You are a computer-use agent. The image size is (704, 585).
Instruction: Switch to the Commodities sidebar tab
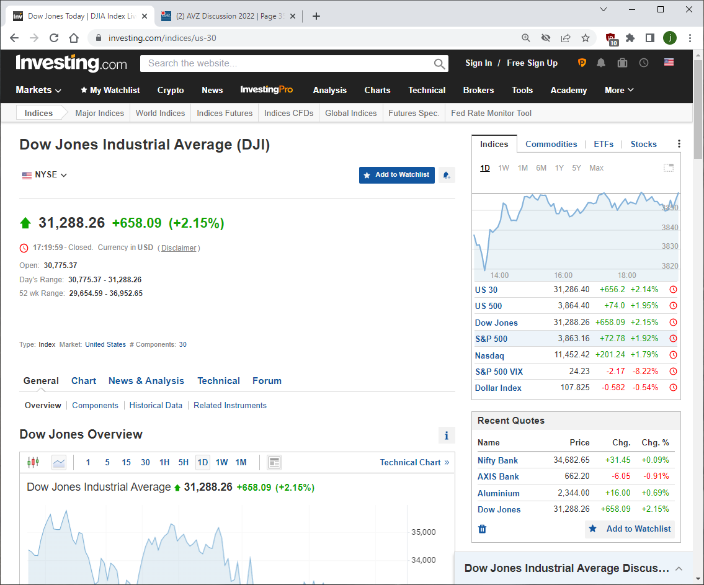click(551, 144)
